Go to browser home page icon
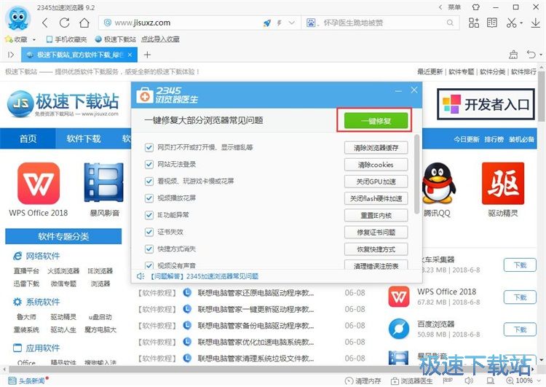 (x=84, y=23)
